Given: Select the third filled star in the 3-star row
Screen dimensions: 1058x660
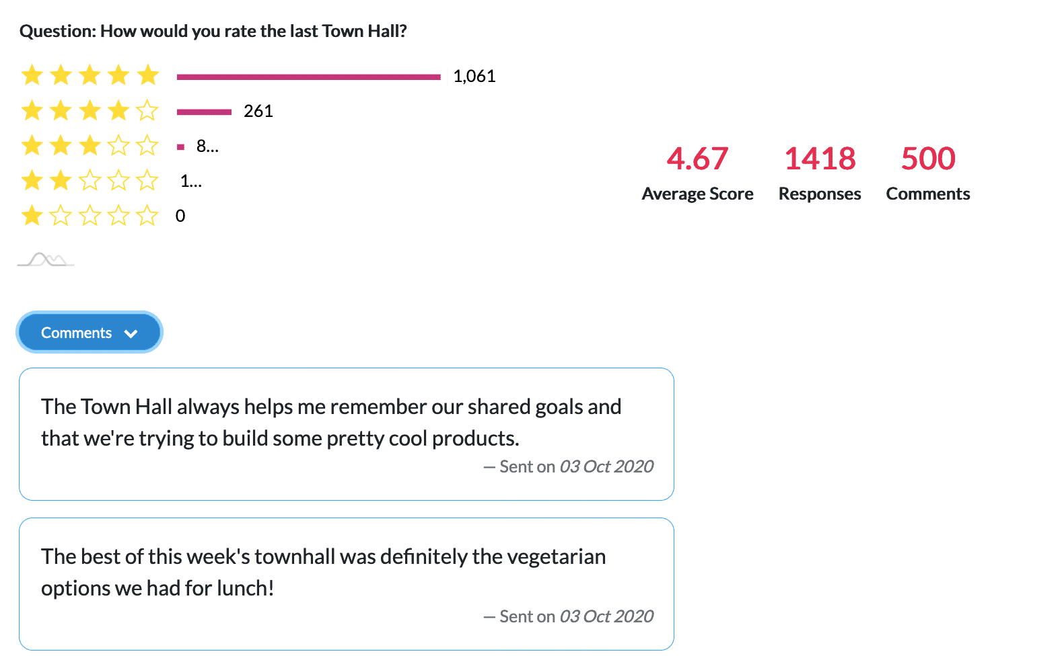Looking at the screenshot, I should [90, 145].
